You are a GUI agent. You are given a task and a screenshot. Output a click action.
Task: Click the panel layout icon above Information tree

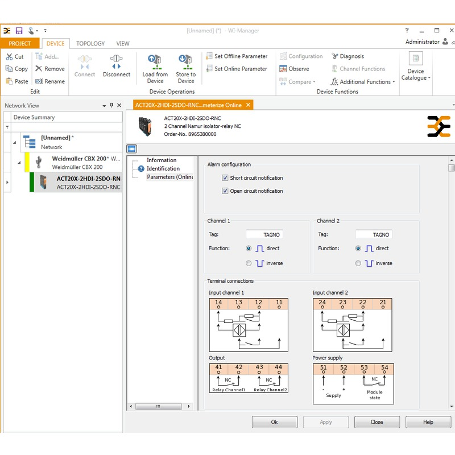[132, 149]
